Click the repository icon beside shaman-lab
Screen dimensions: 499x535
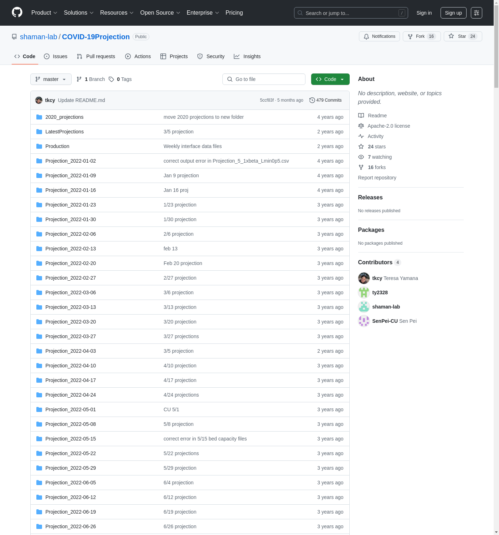tap(14, 37)
